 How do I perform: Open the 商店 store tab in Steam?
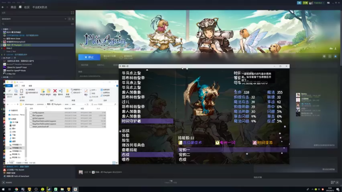[x=13, y=7]
